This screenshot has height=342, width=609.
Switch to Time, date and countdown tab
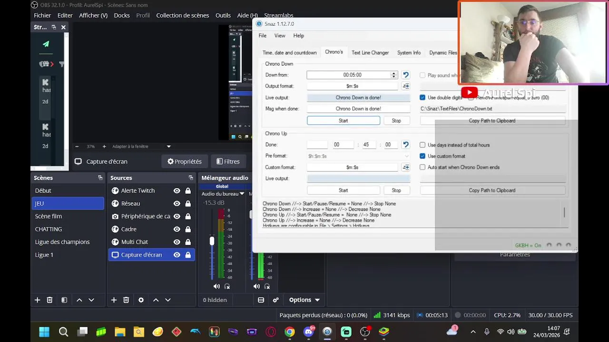click(x=289, y=53)
